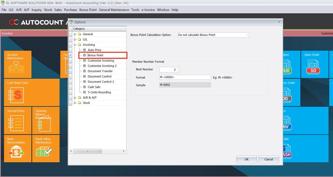This screenshot has width=333, height=177.
Task: Open the General Maintenance menu
Action: (x=114, y=10)
